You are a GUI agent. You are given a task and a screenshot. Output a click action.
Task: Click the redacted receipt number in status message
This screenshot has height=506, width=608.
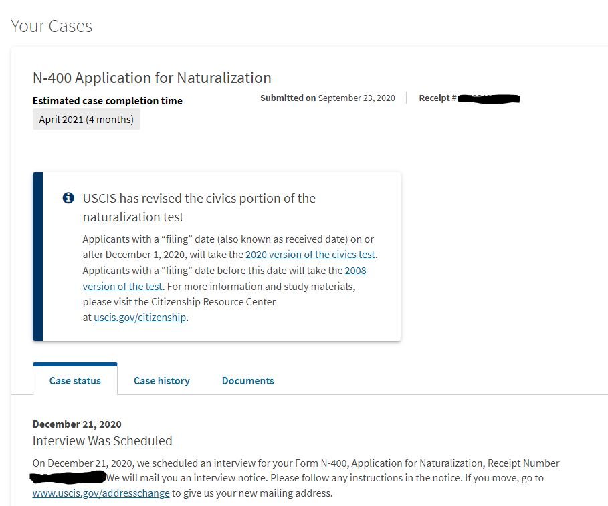tap(68, 477)
